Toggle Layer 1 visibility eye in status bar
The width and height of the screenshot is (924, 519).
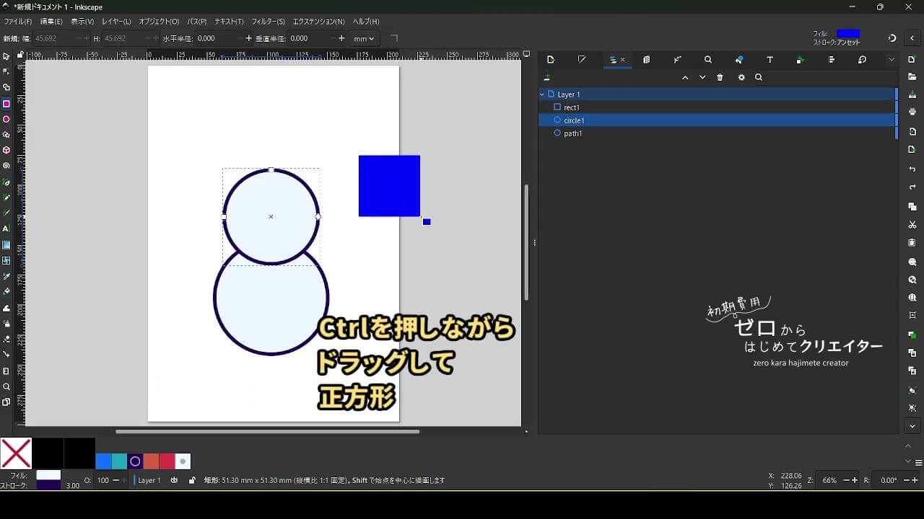coord(174,480)
